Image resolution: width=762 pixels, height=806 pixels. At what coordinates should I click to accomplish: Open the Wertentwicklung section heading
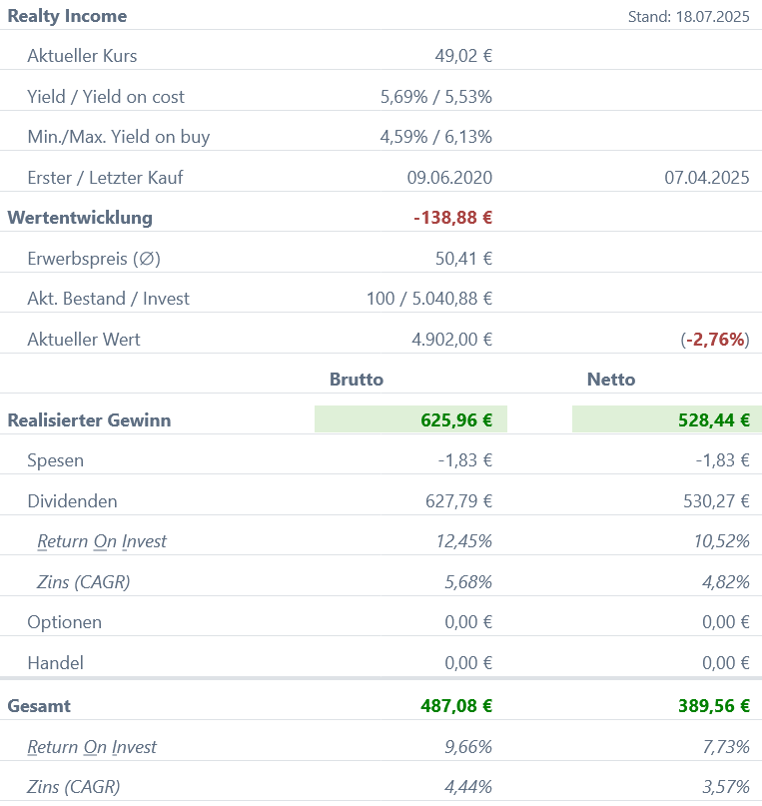click(80, 218)
